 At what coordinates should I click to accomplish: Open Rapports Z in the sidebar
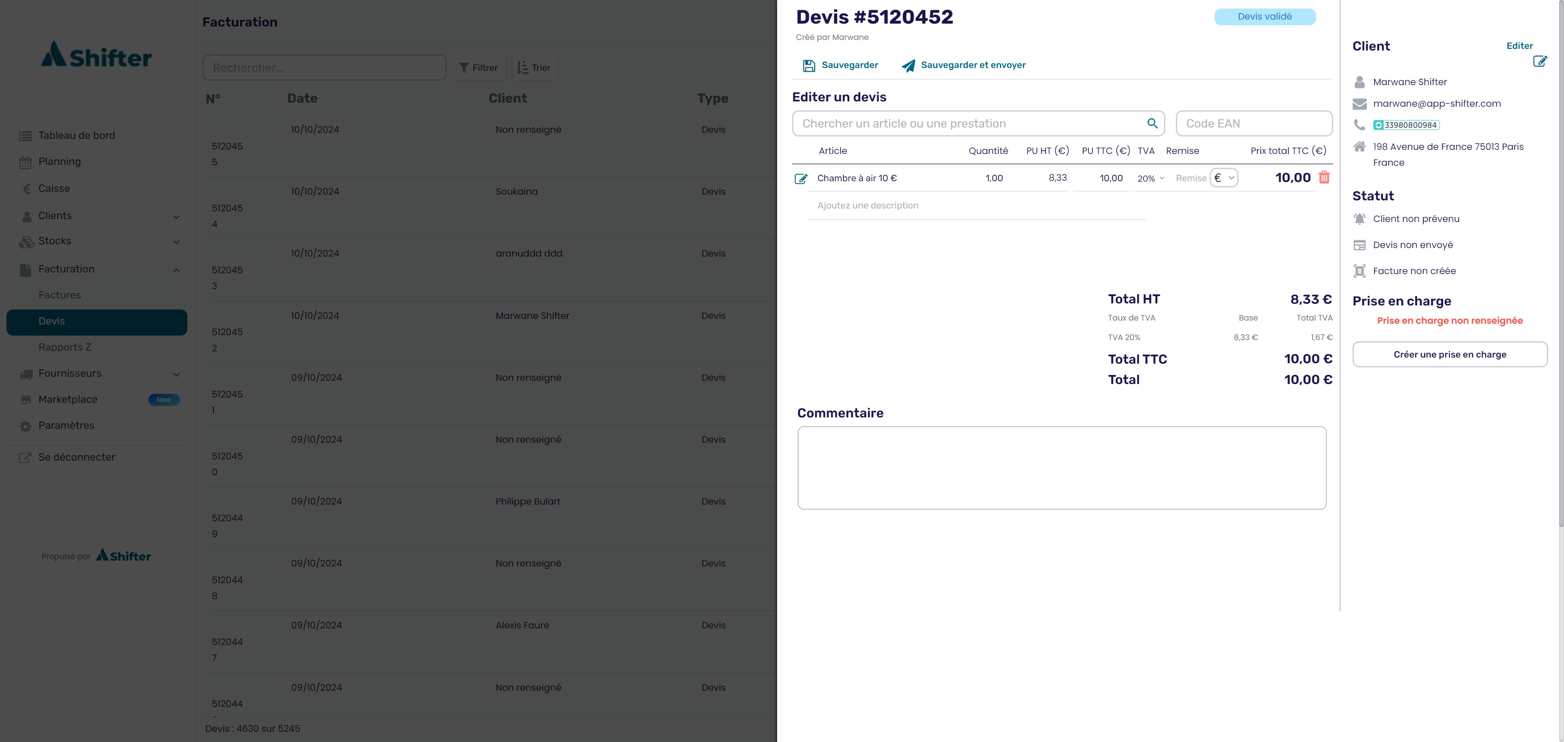point(64,347)
